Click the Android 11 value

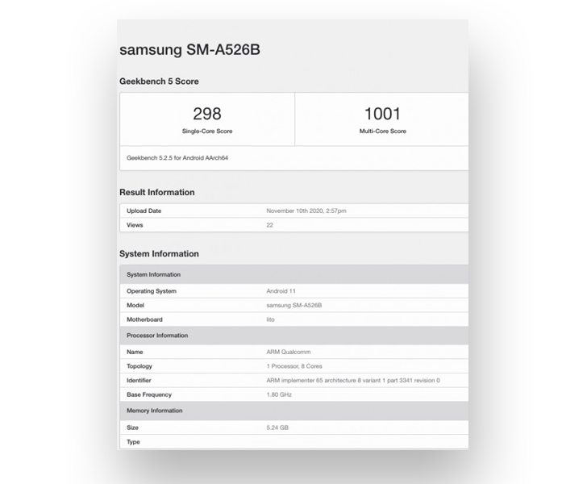click(x=281, y=291)
